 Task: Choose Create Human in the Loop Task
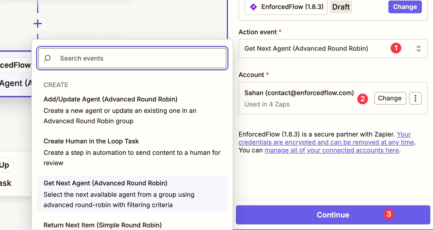coord(91,141)
